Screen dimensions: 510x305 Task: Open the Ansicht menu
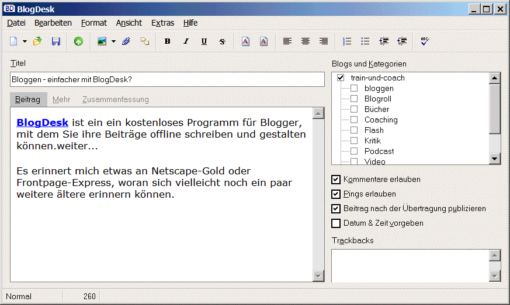tap(129, 23)
